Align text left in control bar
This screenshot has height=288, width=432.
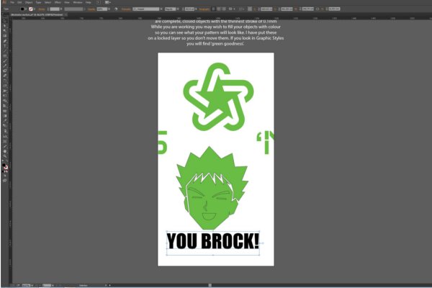(x=214, y=9)
